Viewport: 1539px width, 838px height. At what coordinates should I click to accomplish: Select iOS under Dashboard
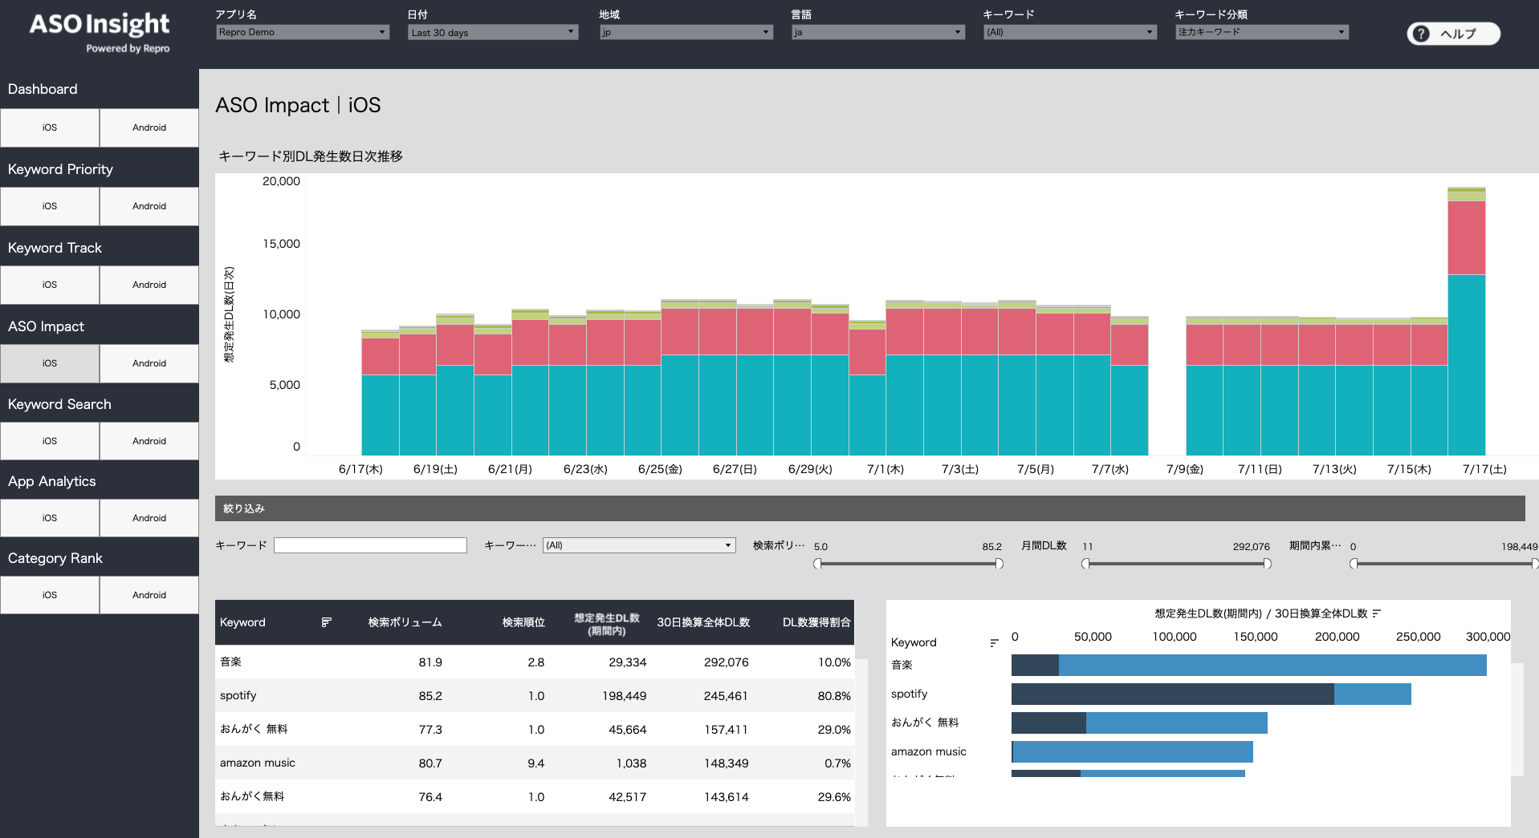[x=49, y=127]
